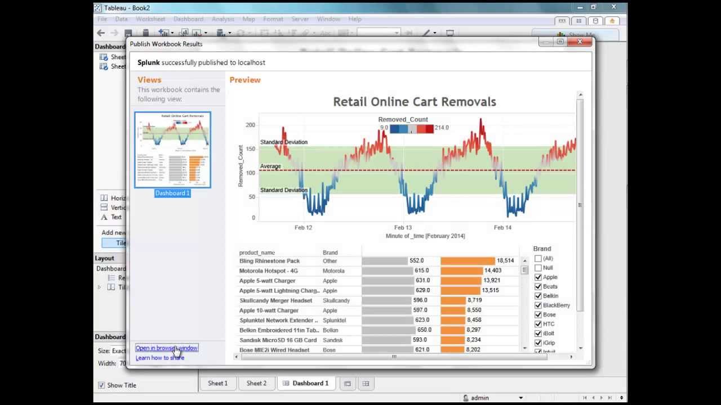Click the back arrow in Tableau toolbar

pyautogui.click(x=101, y=33)
